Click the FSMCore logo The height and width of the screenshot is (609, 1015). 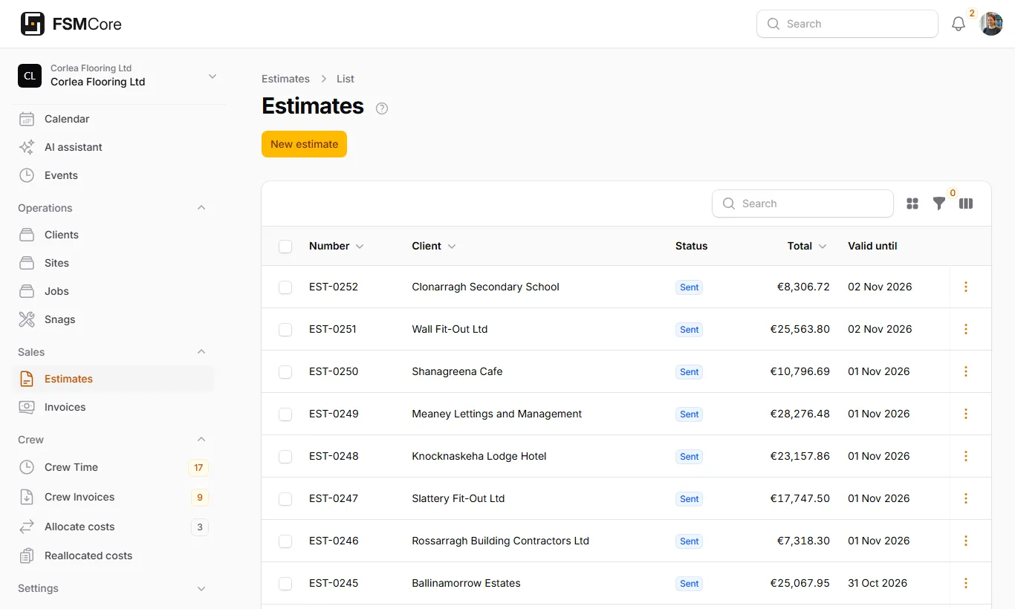click(71, 24)
